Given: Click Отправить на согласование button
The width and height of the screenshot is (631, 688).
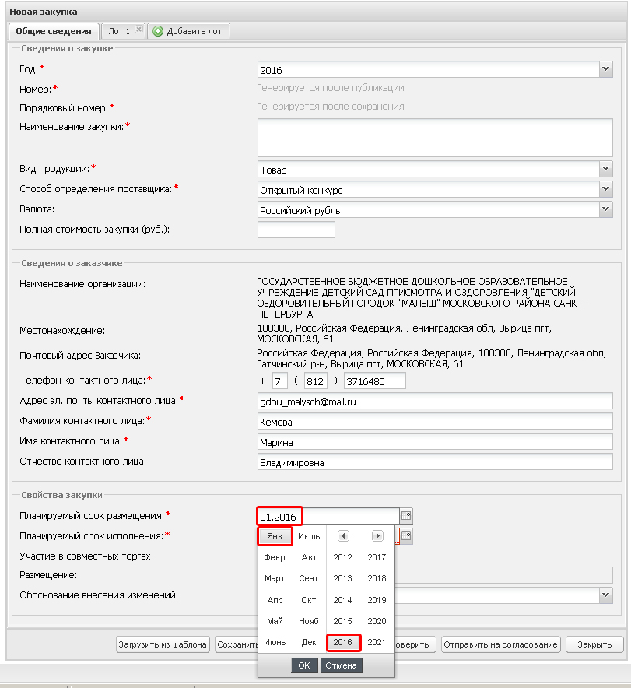Looking at the screenshot, I should 500,644.
